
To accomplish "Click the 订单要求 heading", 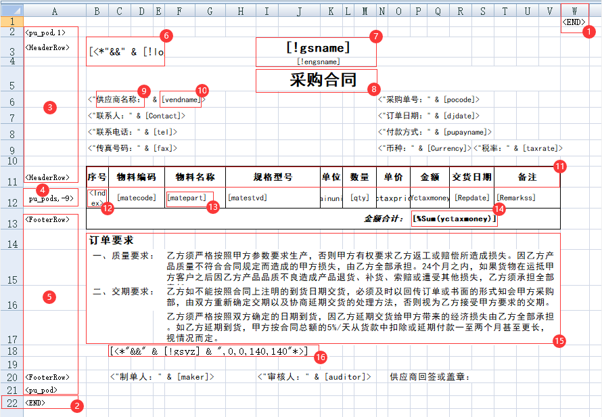I will 112,240.
